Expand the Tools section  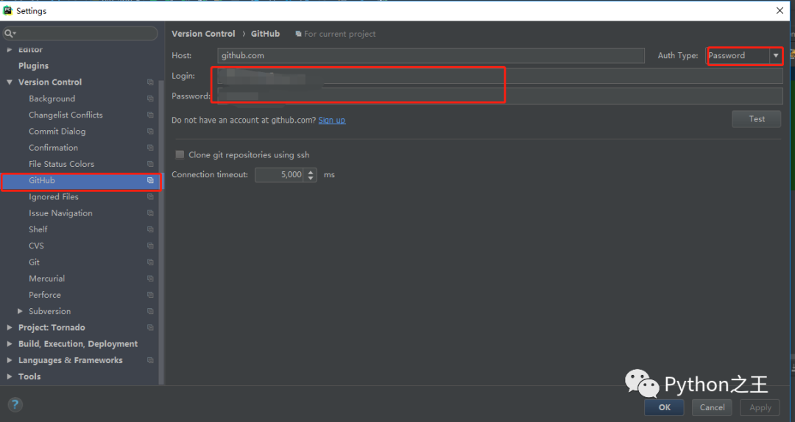[10, 376]
